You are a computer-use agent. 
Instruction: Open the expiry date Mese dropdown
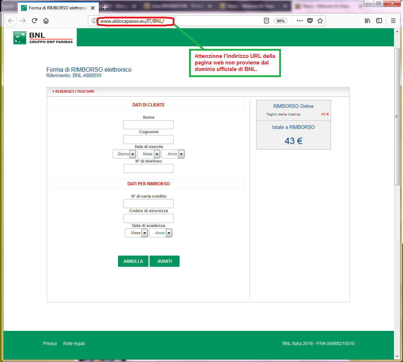(136, 233)
